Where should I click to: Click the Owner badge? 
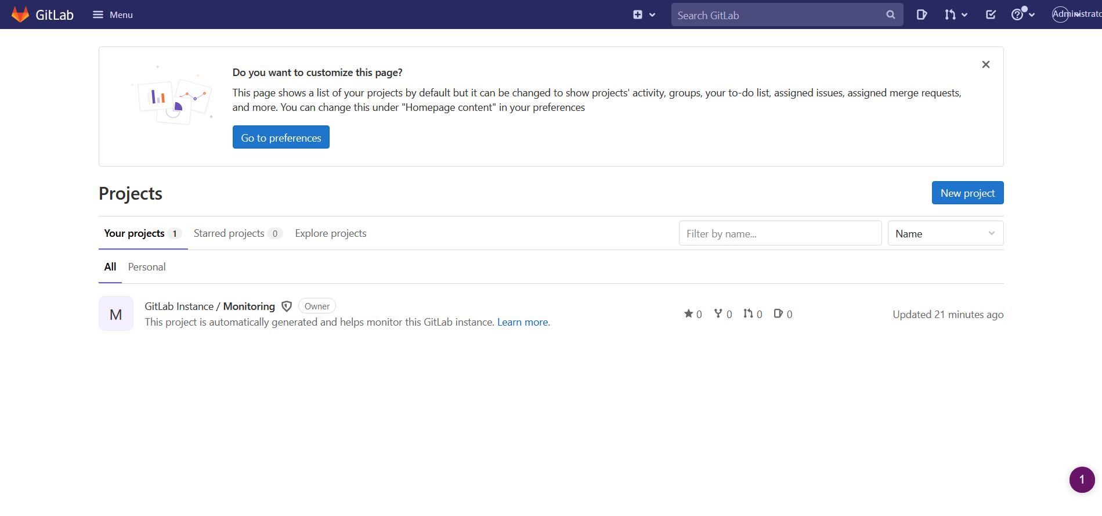pyautogui.click(x=317, y=306)
